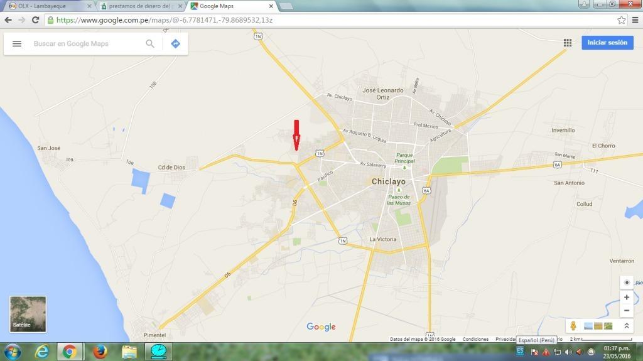The image size is (643, 361).
Task: Open File Explorer from taskbar
Action: (x=129, y=352)
